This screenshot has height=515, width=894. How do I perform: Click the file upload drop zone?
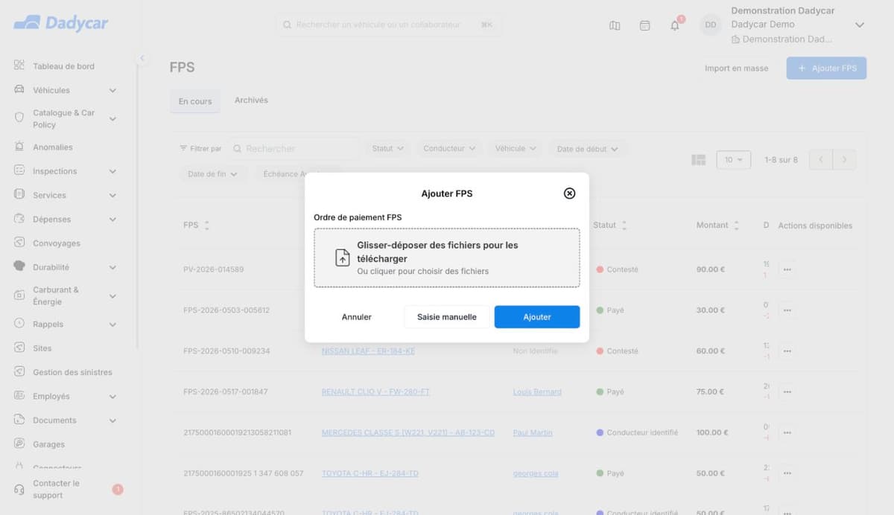[447, 257]
